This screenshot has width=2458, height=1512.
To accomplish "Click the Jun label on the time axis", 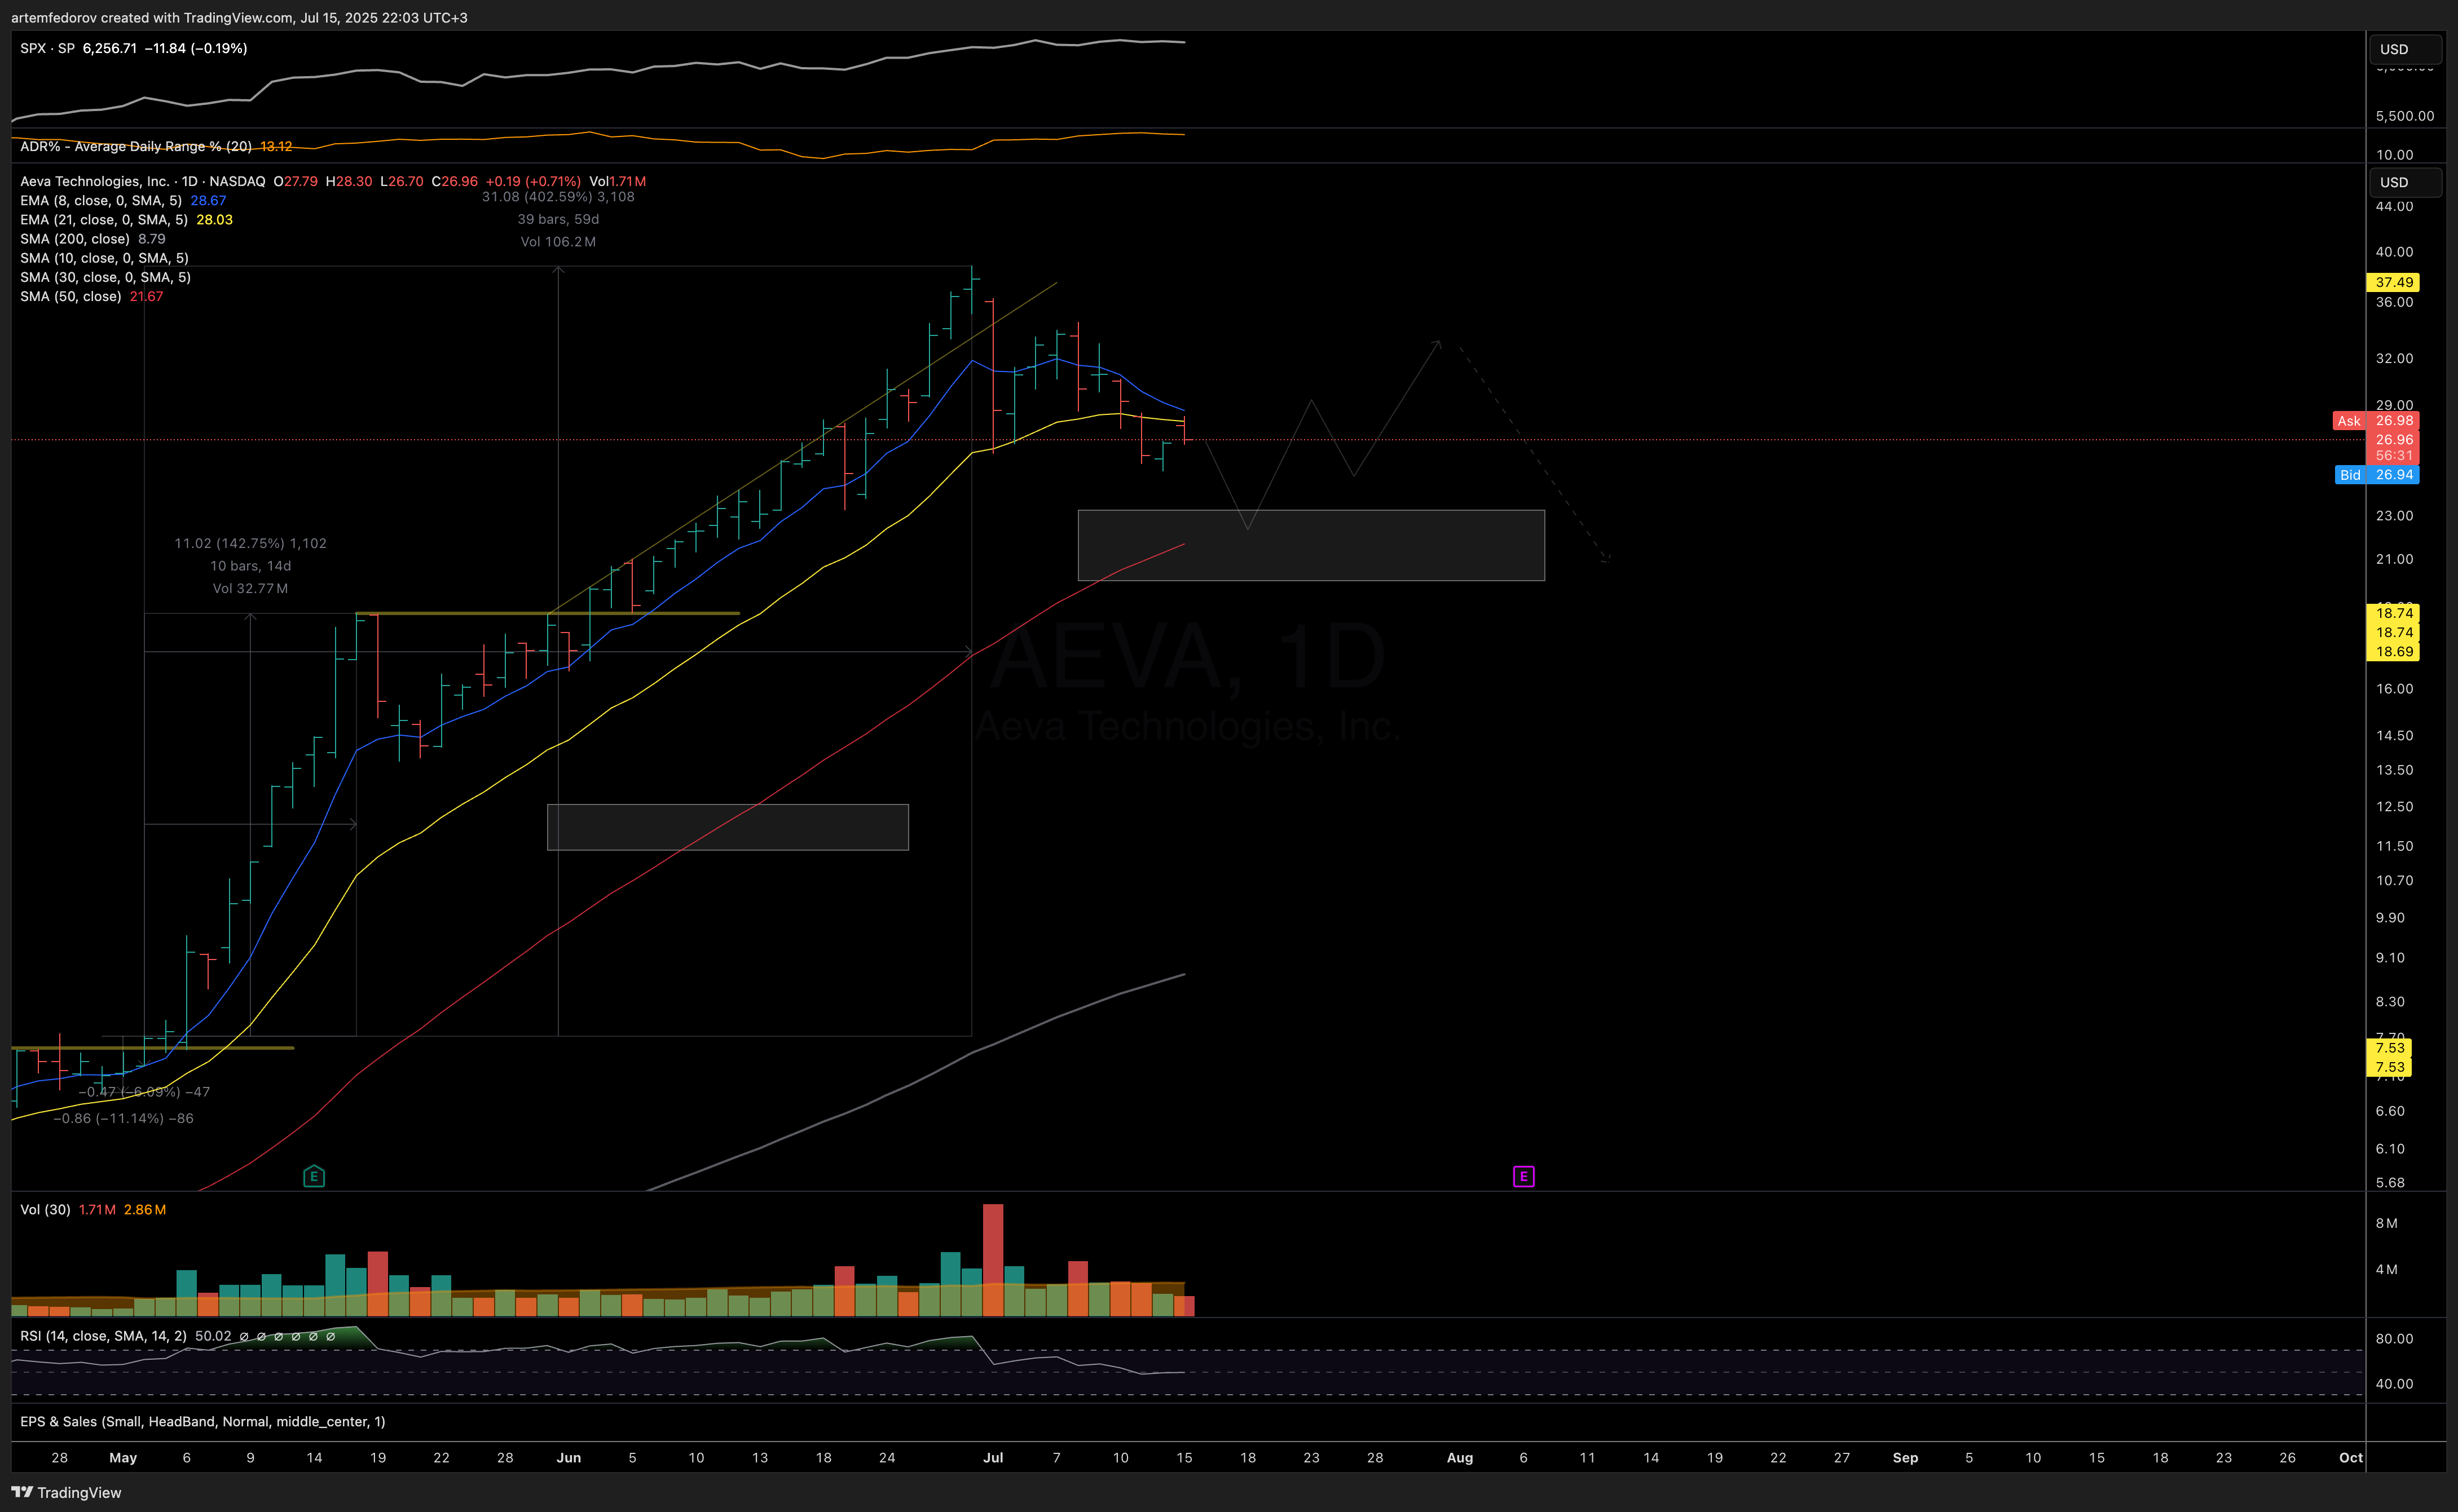I will point(568,1457).
